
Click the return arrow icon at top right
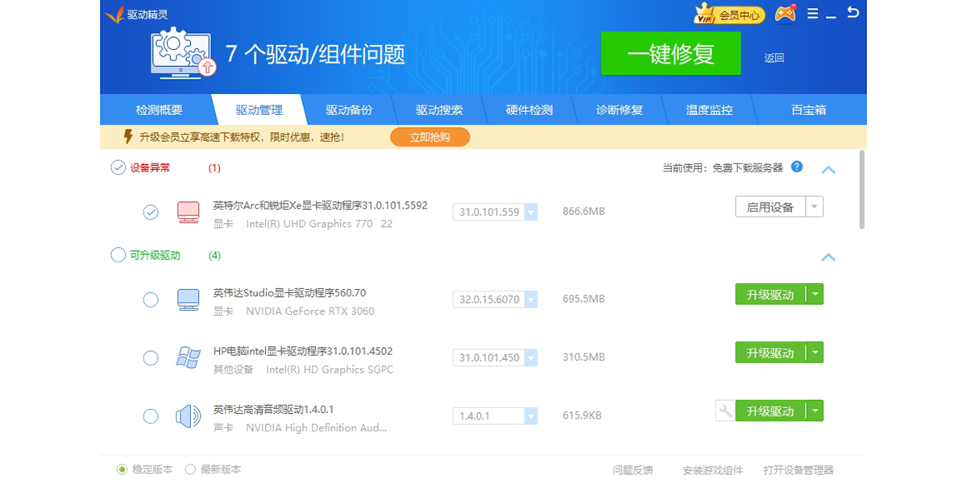[x=853, y=13]
